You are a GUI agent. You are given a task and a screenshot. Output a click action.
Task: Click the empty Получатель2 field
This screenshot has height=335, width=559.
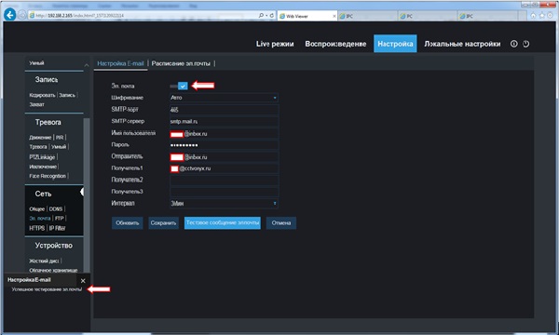224,181
